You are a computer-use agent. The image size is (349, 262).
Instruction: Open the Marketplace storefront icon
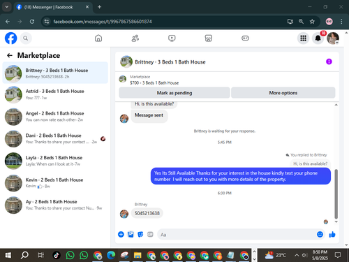point(209,38)
